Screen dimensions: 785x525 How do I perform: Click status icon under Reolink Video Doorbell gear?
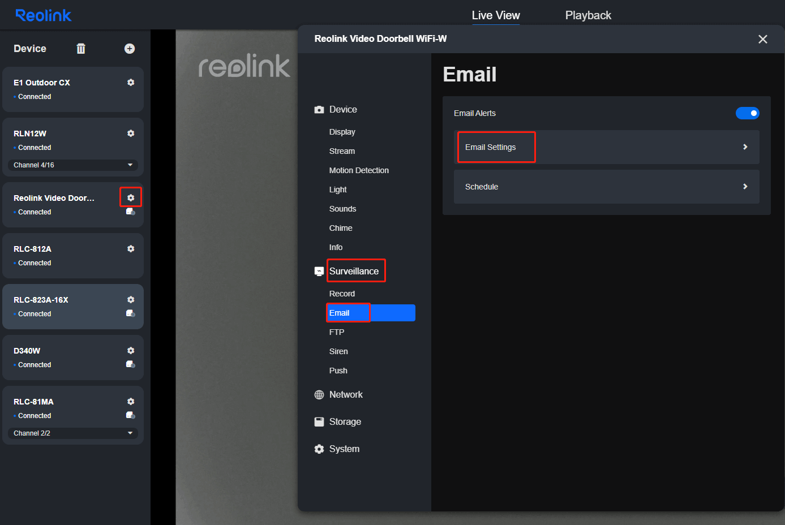click(x=131, y=212)
